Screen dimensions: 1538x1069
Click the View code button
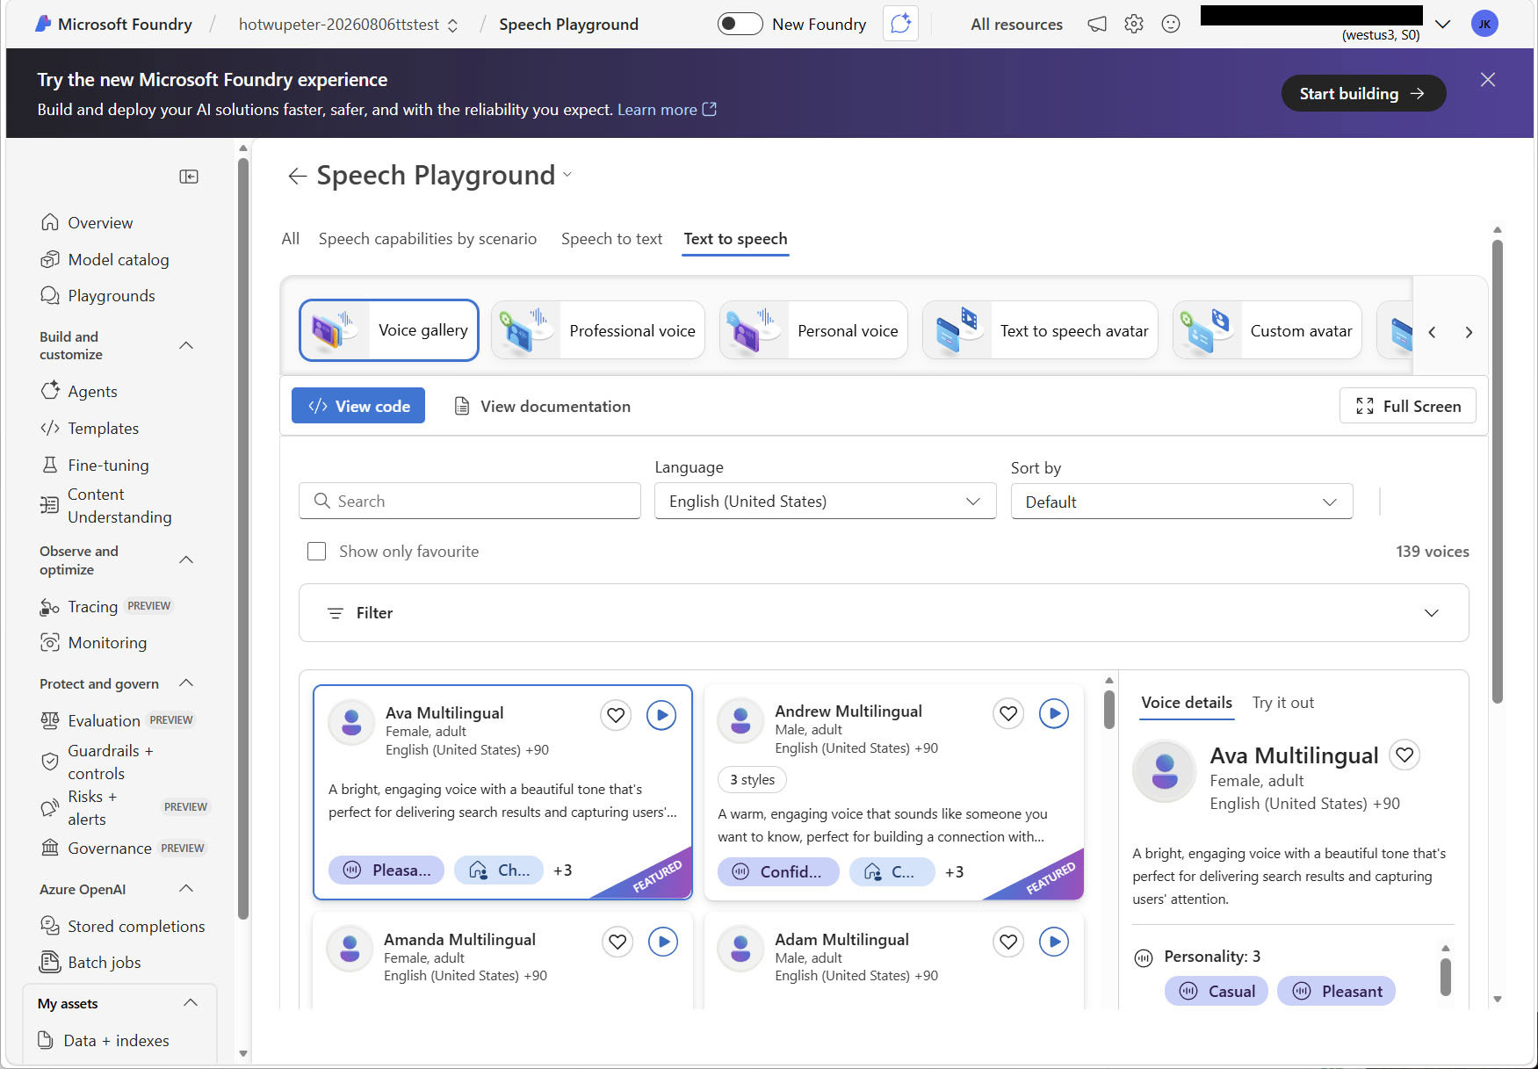click(358, 406)
